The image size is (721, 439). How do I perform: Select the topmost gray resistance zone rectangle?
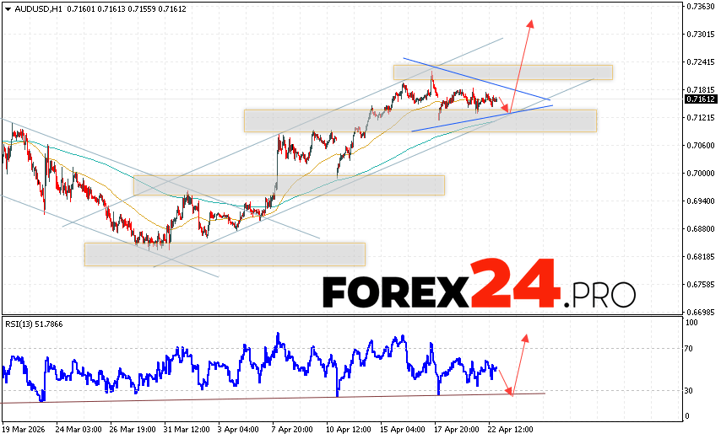(502, 72)
